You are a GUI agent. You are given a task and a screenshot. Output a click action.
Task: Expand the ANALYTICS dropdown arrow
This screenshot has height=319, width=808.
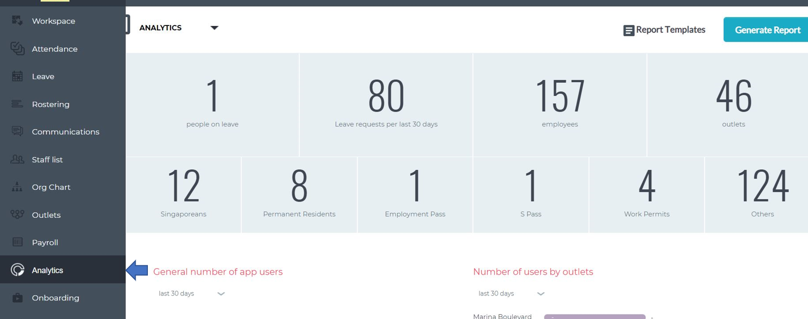[x=214, y=28]
